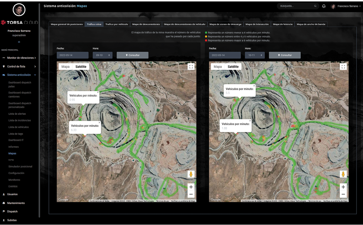Switch to Mapa de latencia tab
363x225 pixels.
pos(283,24)
